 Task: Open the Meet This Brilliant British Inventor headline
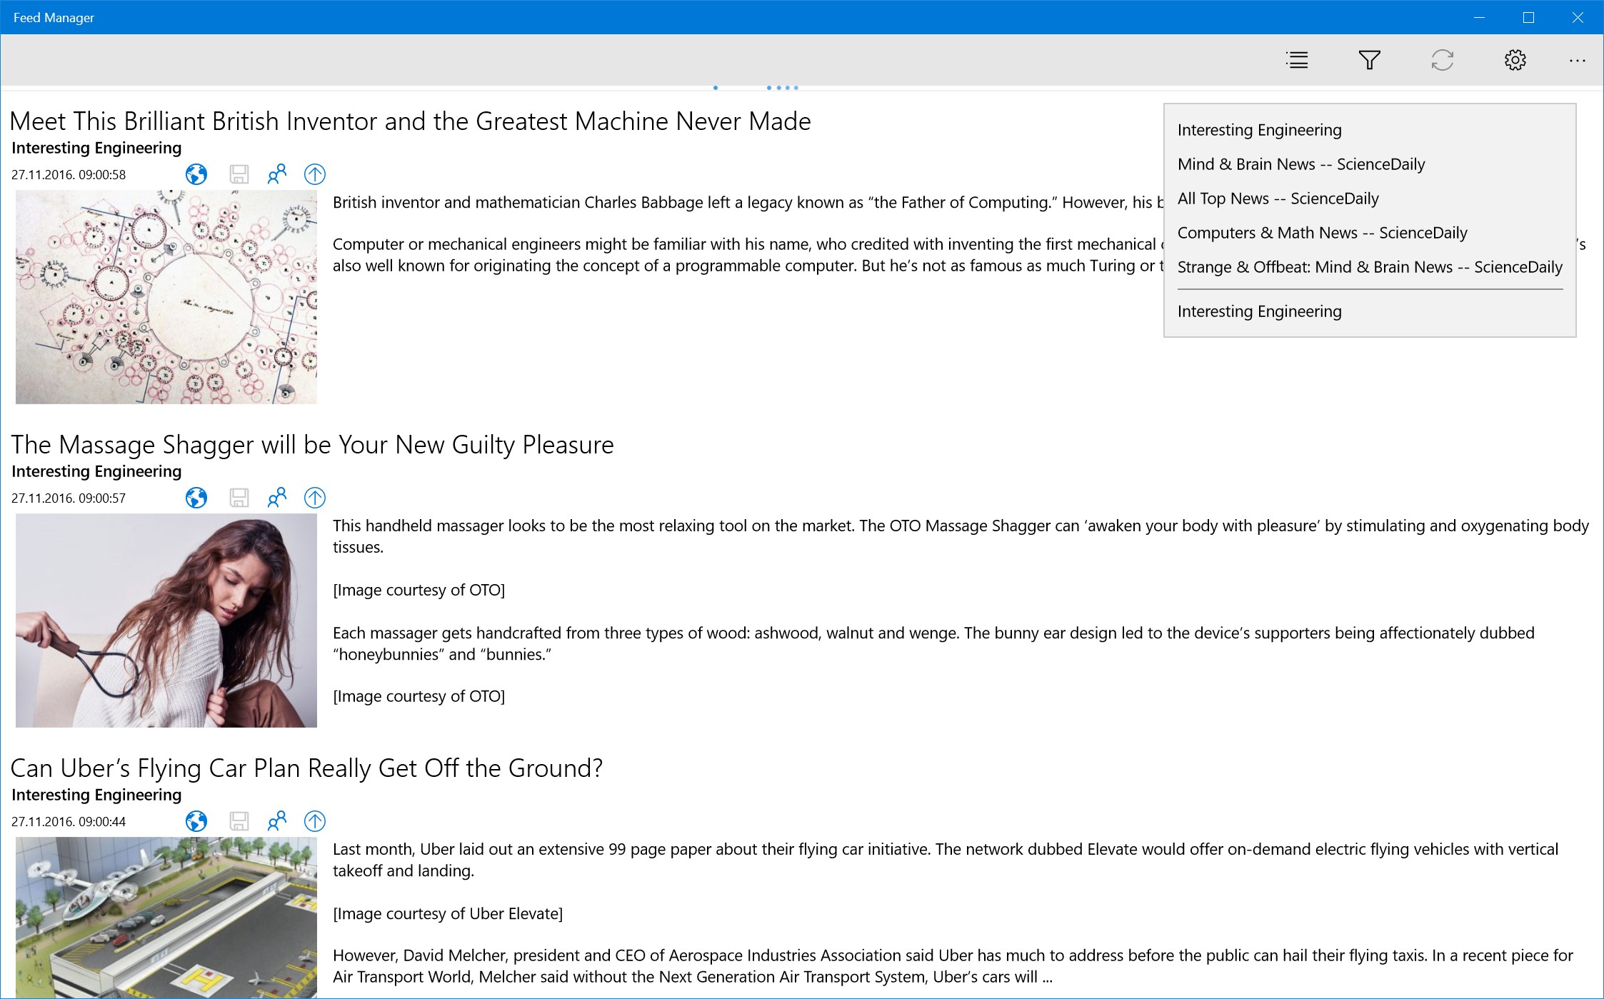(410, 121)
